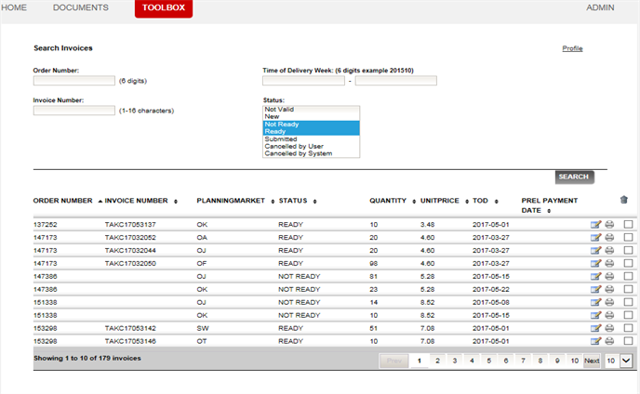640x394 pixels.
Task: Edit invoice TAKC17053142
Action: 595,329
